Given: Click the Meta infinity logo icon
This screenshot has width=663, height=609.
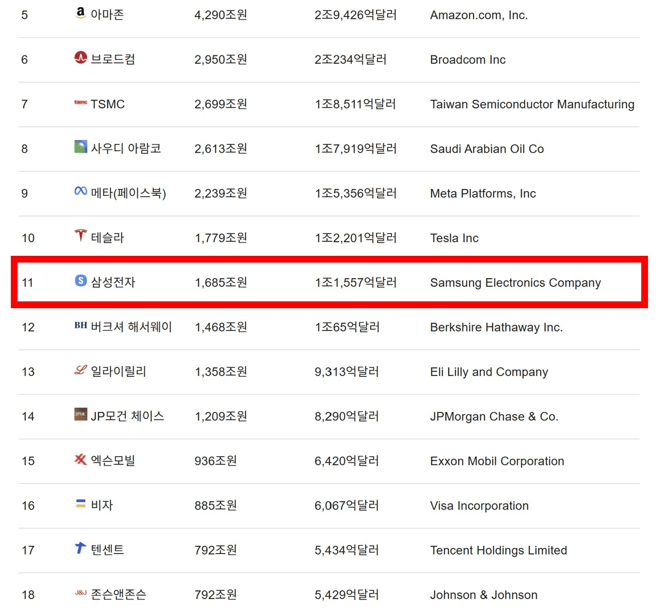Looking at the screenshot, I should 80,192.
